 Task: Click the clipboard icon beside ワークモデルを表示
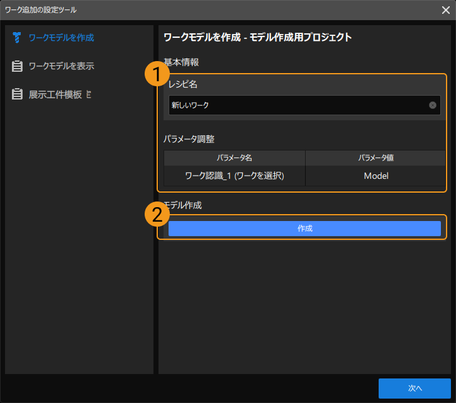coord(17,66)
